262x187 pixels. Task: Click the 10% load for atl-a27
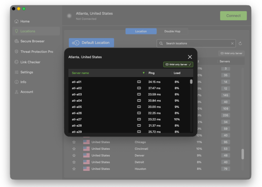click(177, 119)
